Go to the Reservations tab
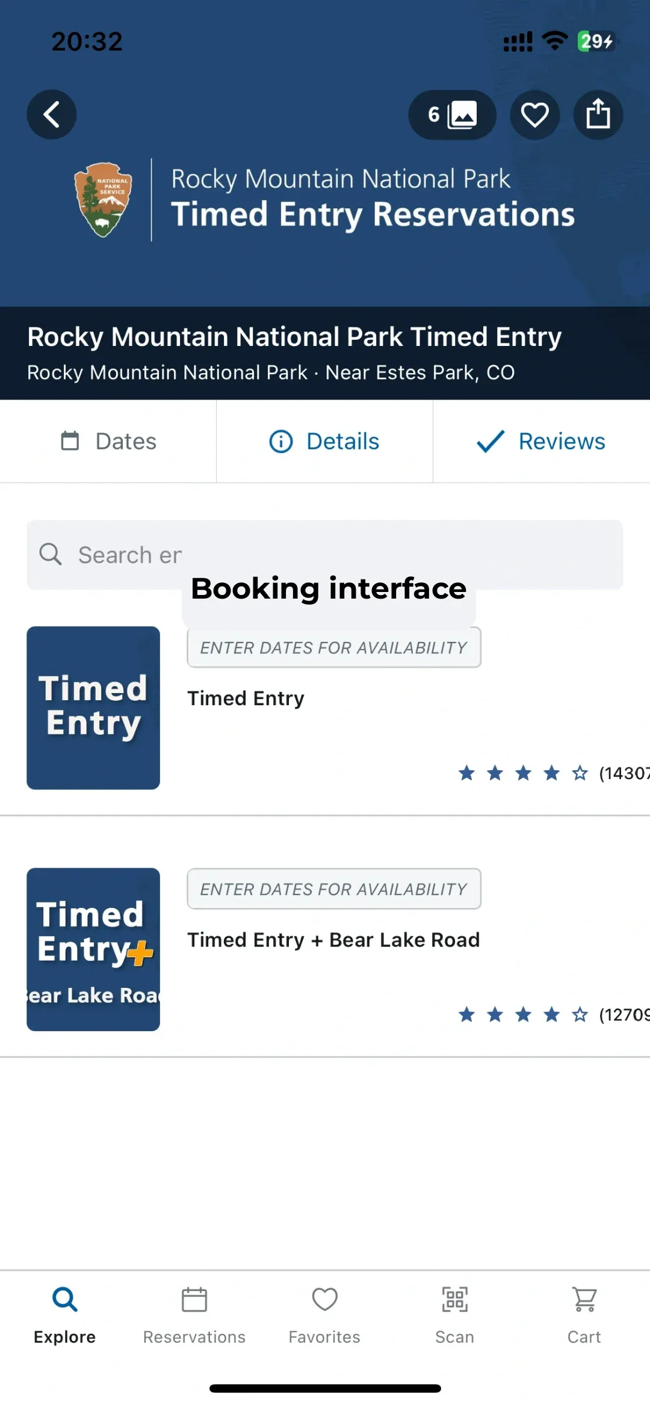Image resolution: width=650 pixels, height=1406 pixels. coord(194,1314)
